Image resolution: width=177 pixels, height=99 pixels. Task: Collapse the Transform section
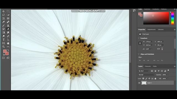click(139, 38)
